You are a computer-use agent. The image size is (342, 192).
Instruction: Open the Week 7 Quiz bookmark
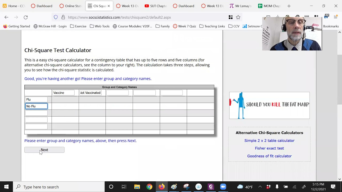(x=184, y=26)
